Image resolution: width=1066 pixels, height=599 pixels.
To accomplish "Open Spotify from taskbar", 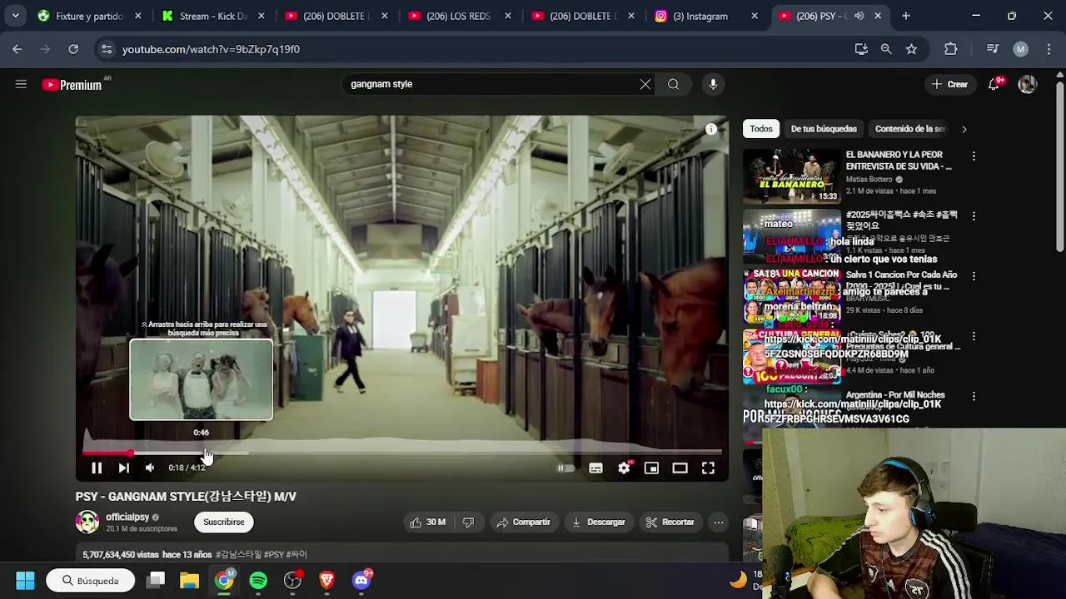I will 258,581.
